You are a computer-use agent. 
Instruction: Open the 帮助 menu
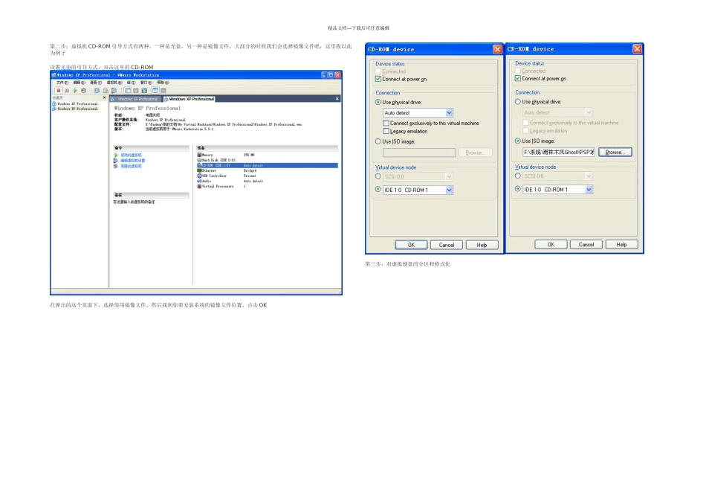163,83
